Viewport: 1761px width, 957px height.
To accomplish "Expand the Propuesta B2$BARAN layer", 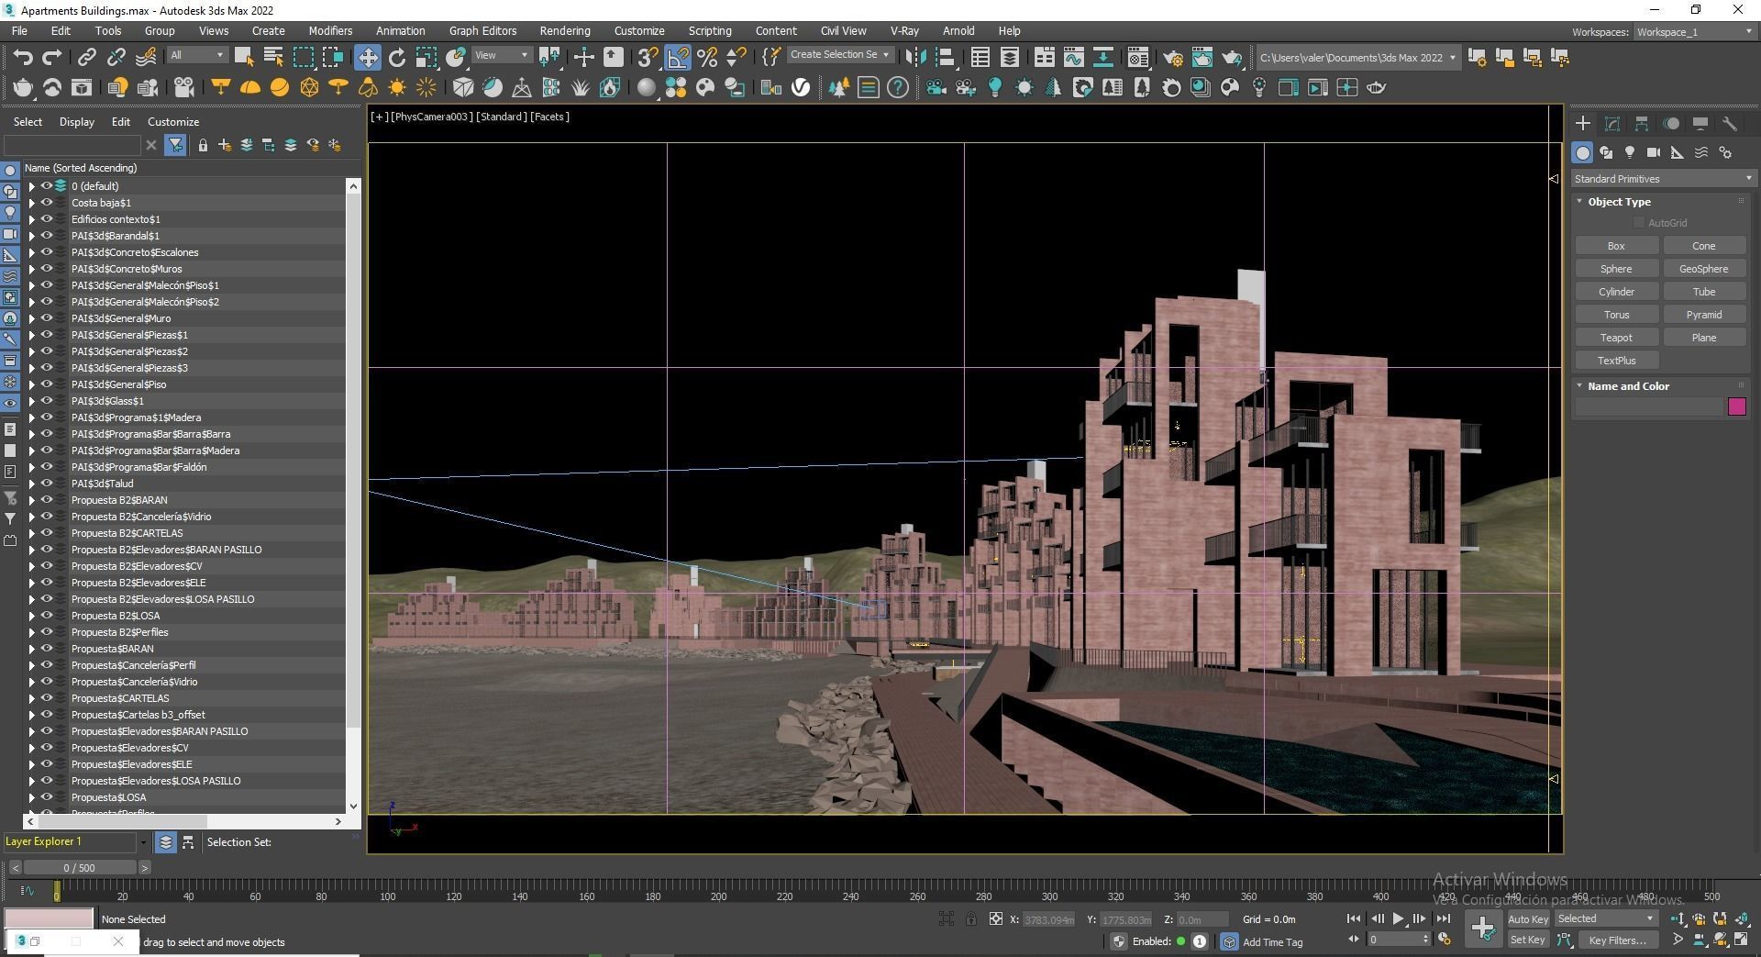I will pyautogui.click(x=31, y=500).
